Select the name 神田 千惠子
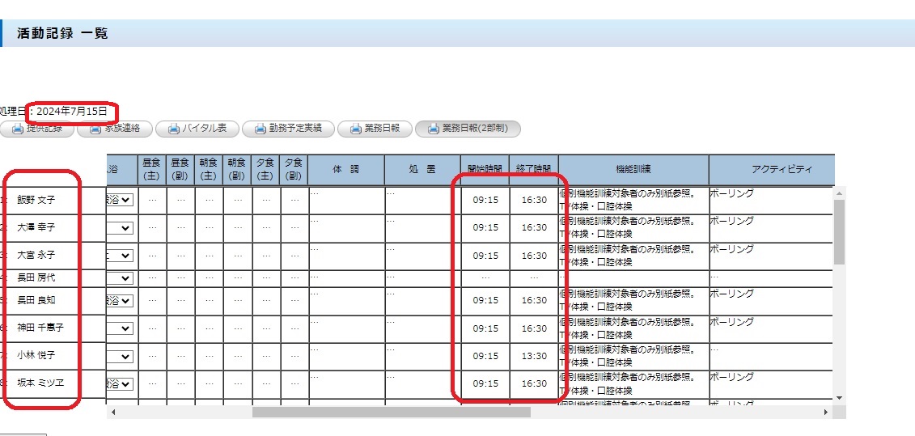 [x=40, y=328]
